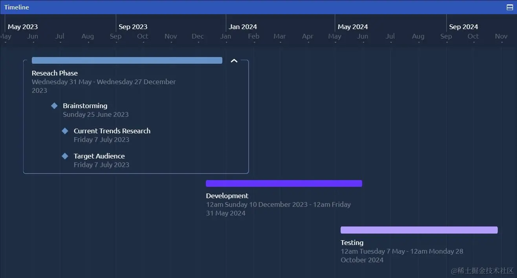Click the Aug month tick under May 2023

point(88,36)
